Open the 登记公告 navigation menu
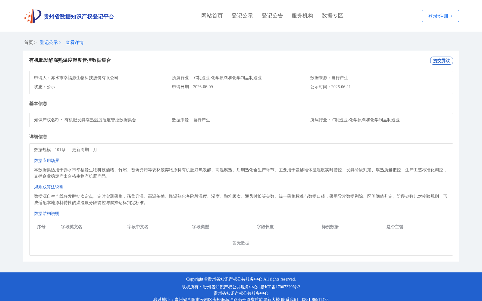 (272, 16)
